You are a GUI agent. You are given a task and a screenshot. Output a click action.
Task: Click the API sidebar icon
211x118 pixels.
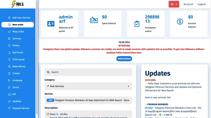tap(9, 94)
